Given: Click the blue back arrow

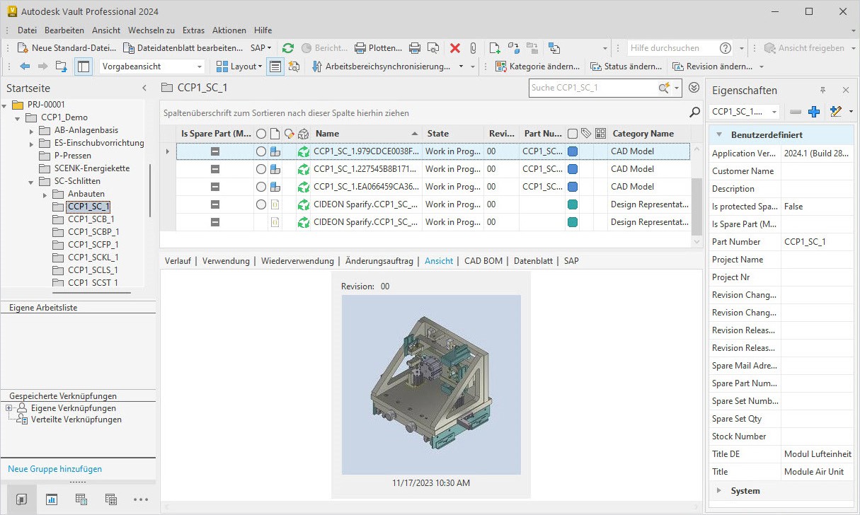Looking at the screenshot, I should click(x=25, y=66).
